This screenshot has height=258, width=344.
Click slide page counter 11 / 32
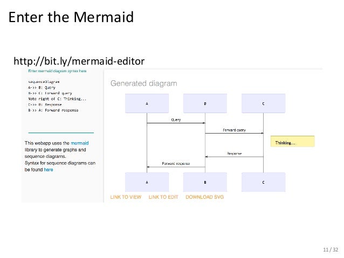pyautogui.click(x=331, y=250)
